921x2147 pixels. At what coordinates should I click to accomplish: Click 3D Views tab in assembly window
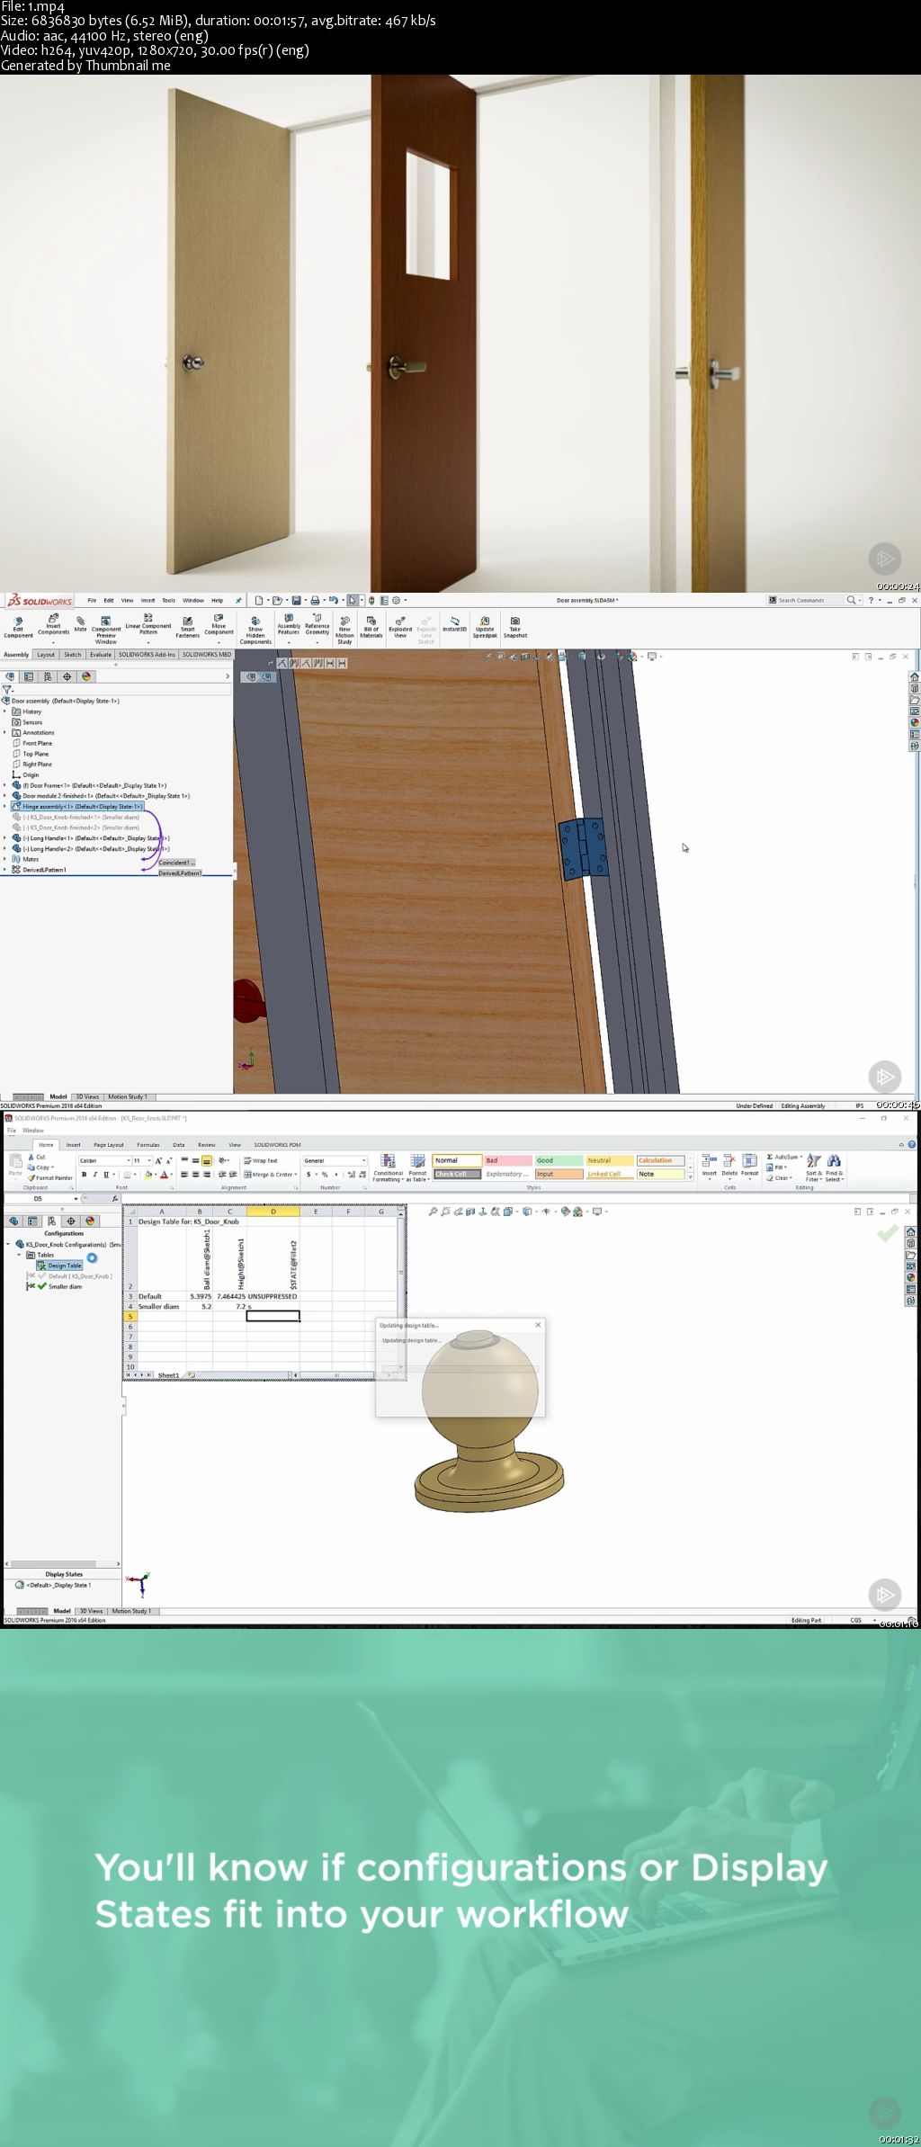(87, 1096)
